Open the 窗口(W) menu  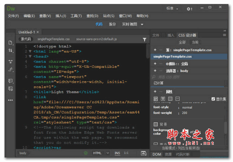[125, 16]
